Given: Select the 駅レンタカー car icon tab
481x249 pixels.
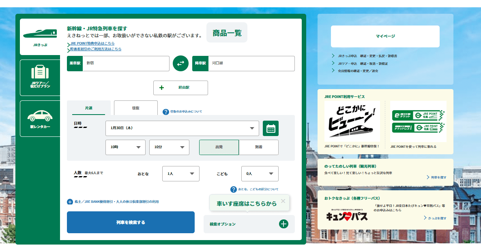Looking at the screenshot, I should (x=40, y=119).
